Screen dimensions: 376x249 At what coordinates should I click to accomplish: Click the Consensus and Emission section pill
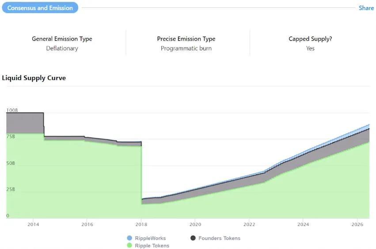(40, 8)
